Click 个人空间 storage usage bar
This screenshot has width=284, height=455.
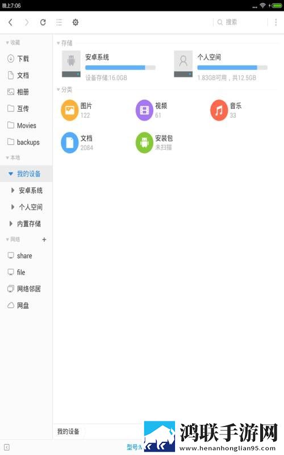point(232,68)
